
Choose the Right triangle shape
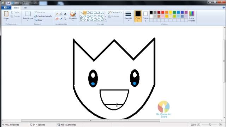(81, 16)
